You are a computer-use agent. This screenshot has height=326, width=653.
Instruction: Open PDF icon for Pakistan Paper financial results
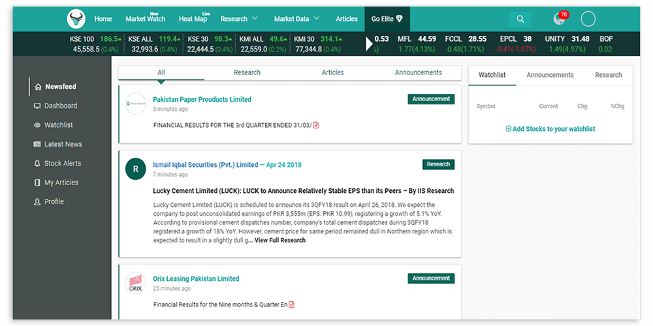click(316, 125)
